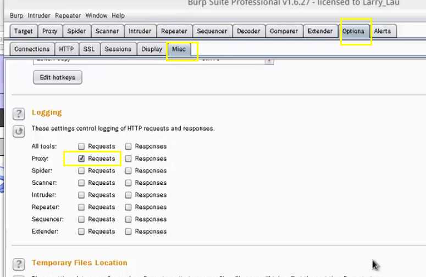Enable Extender Responses logging
Screen dimensions: 426x277
(x=128, y=231)
